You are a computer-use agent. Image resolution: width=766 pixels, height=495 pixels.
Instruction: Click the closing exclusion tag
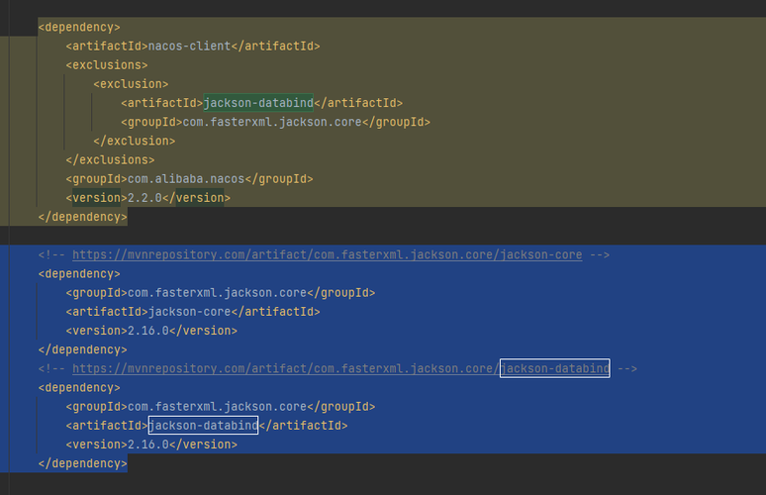pyautogui.click(x=134, y=141)
